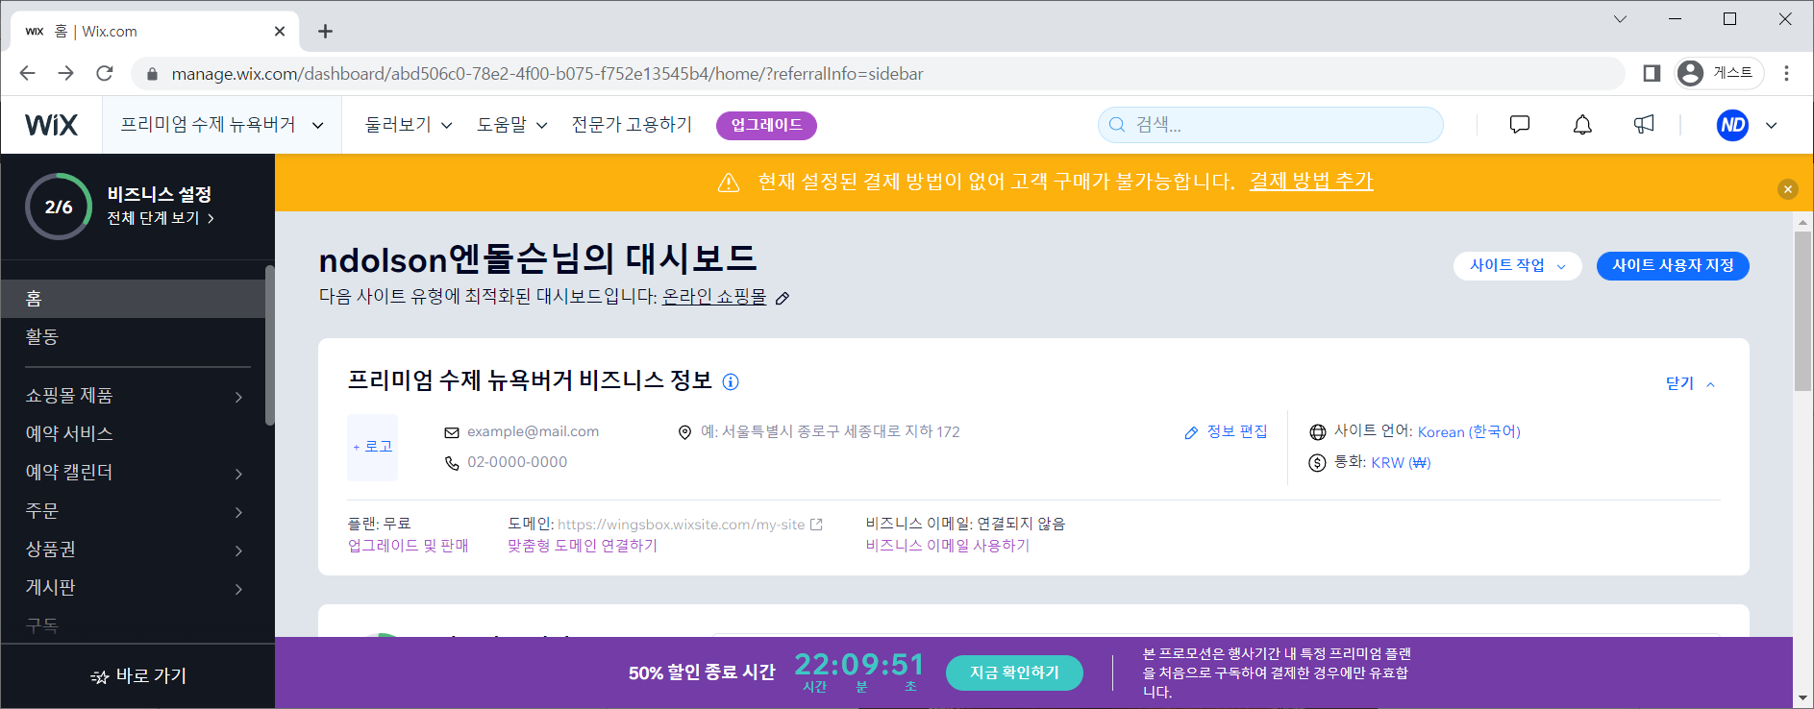Click the sidebar scrollbar thumb
The width and height of the screenshot is (1814, 709).
point(270,345)
